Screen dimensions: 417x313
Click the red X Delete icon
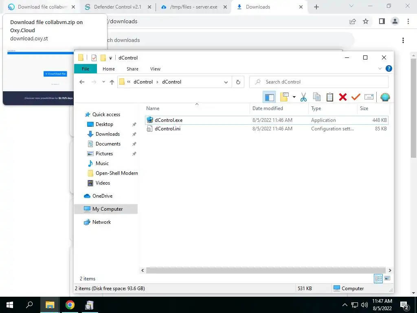pyautogui.click(x=343, y=97)
